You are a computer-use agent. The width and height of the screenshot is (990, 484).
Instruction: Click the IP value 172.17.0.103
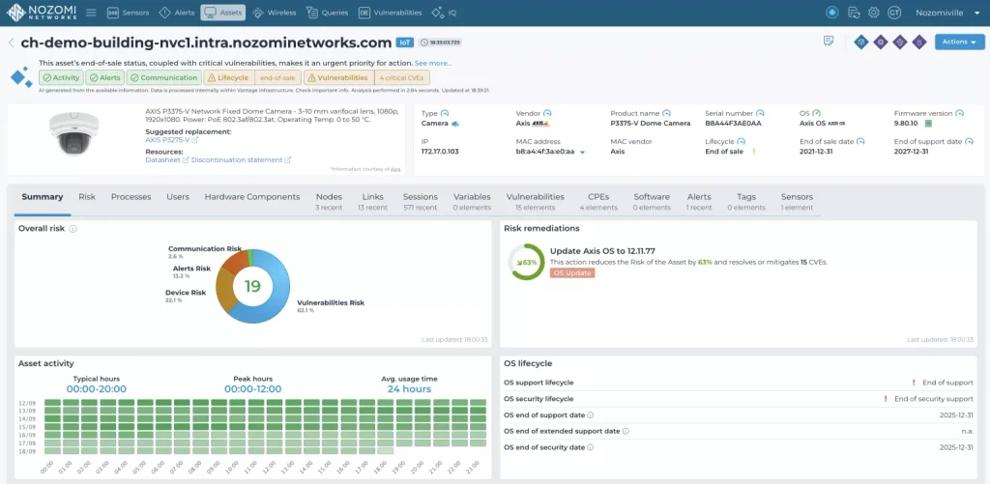(x=440, y=152)
